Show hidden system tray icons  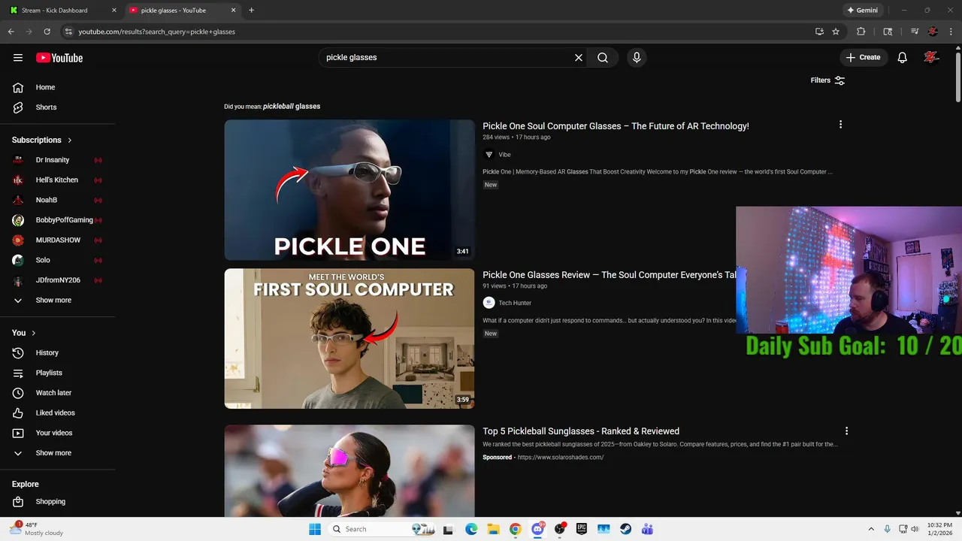click(871, 529)
